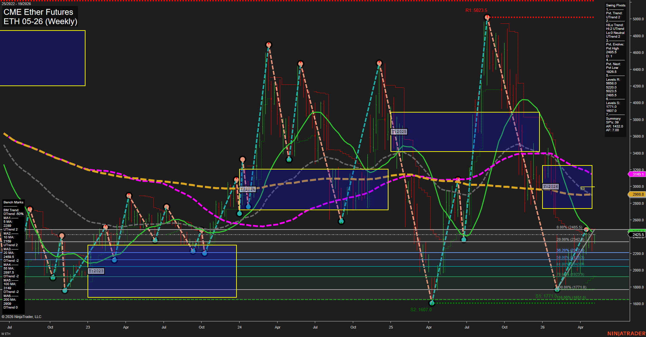Click the 5000.0 price axis label

[x=638, y=19]
